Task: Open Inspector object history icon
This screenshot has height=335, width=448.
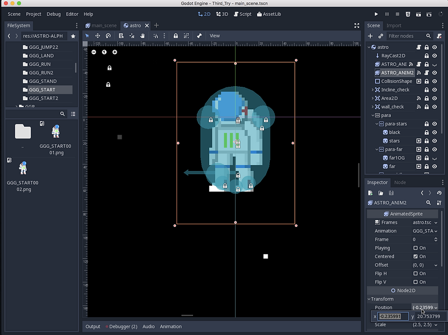Action: click(x=439, y=193)
